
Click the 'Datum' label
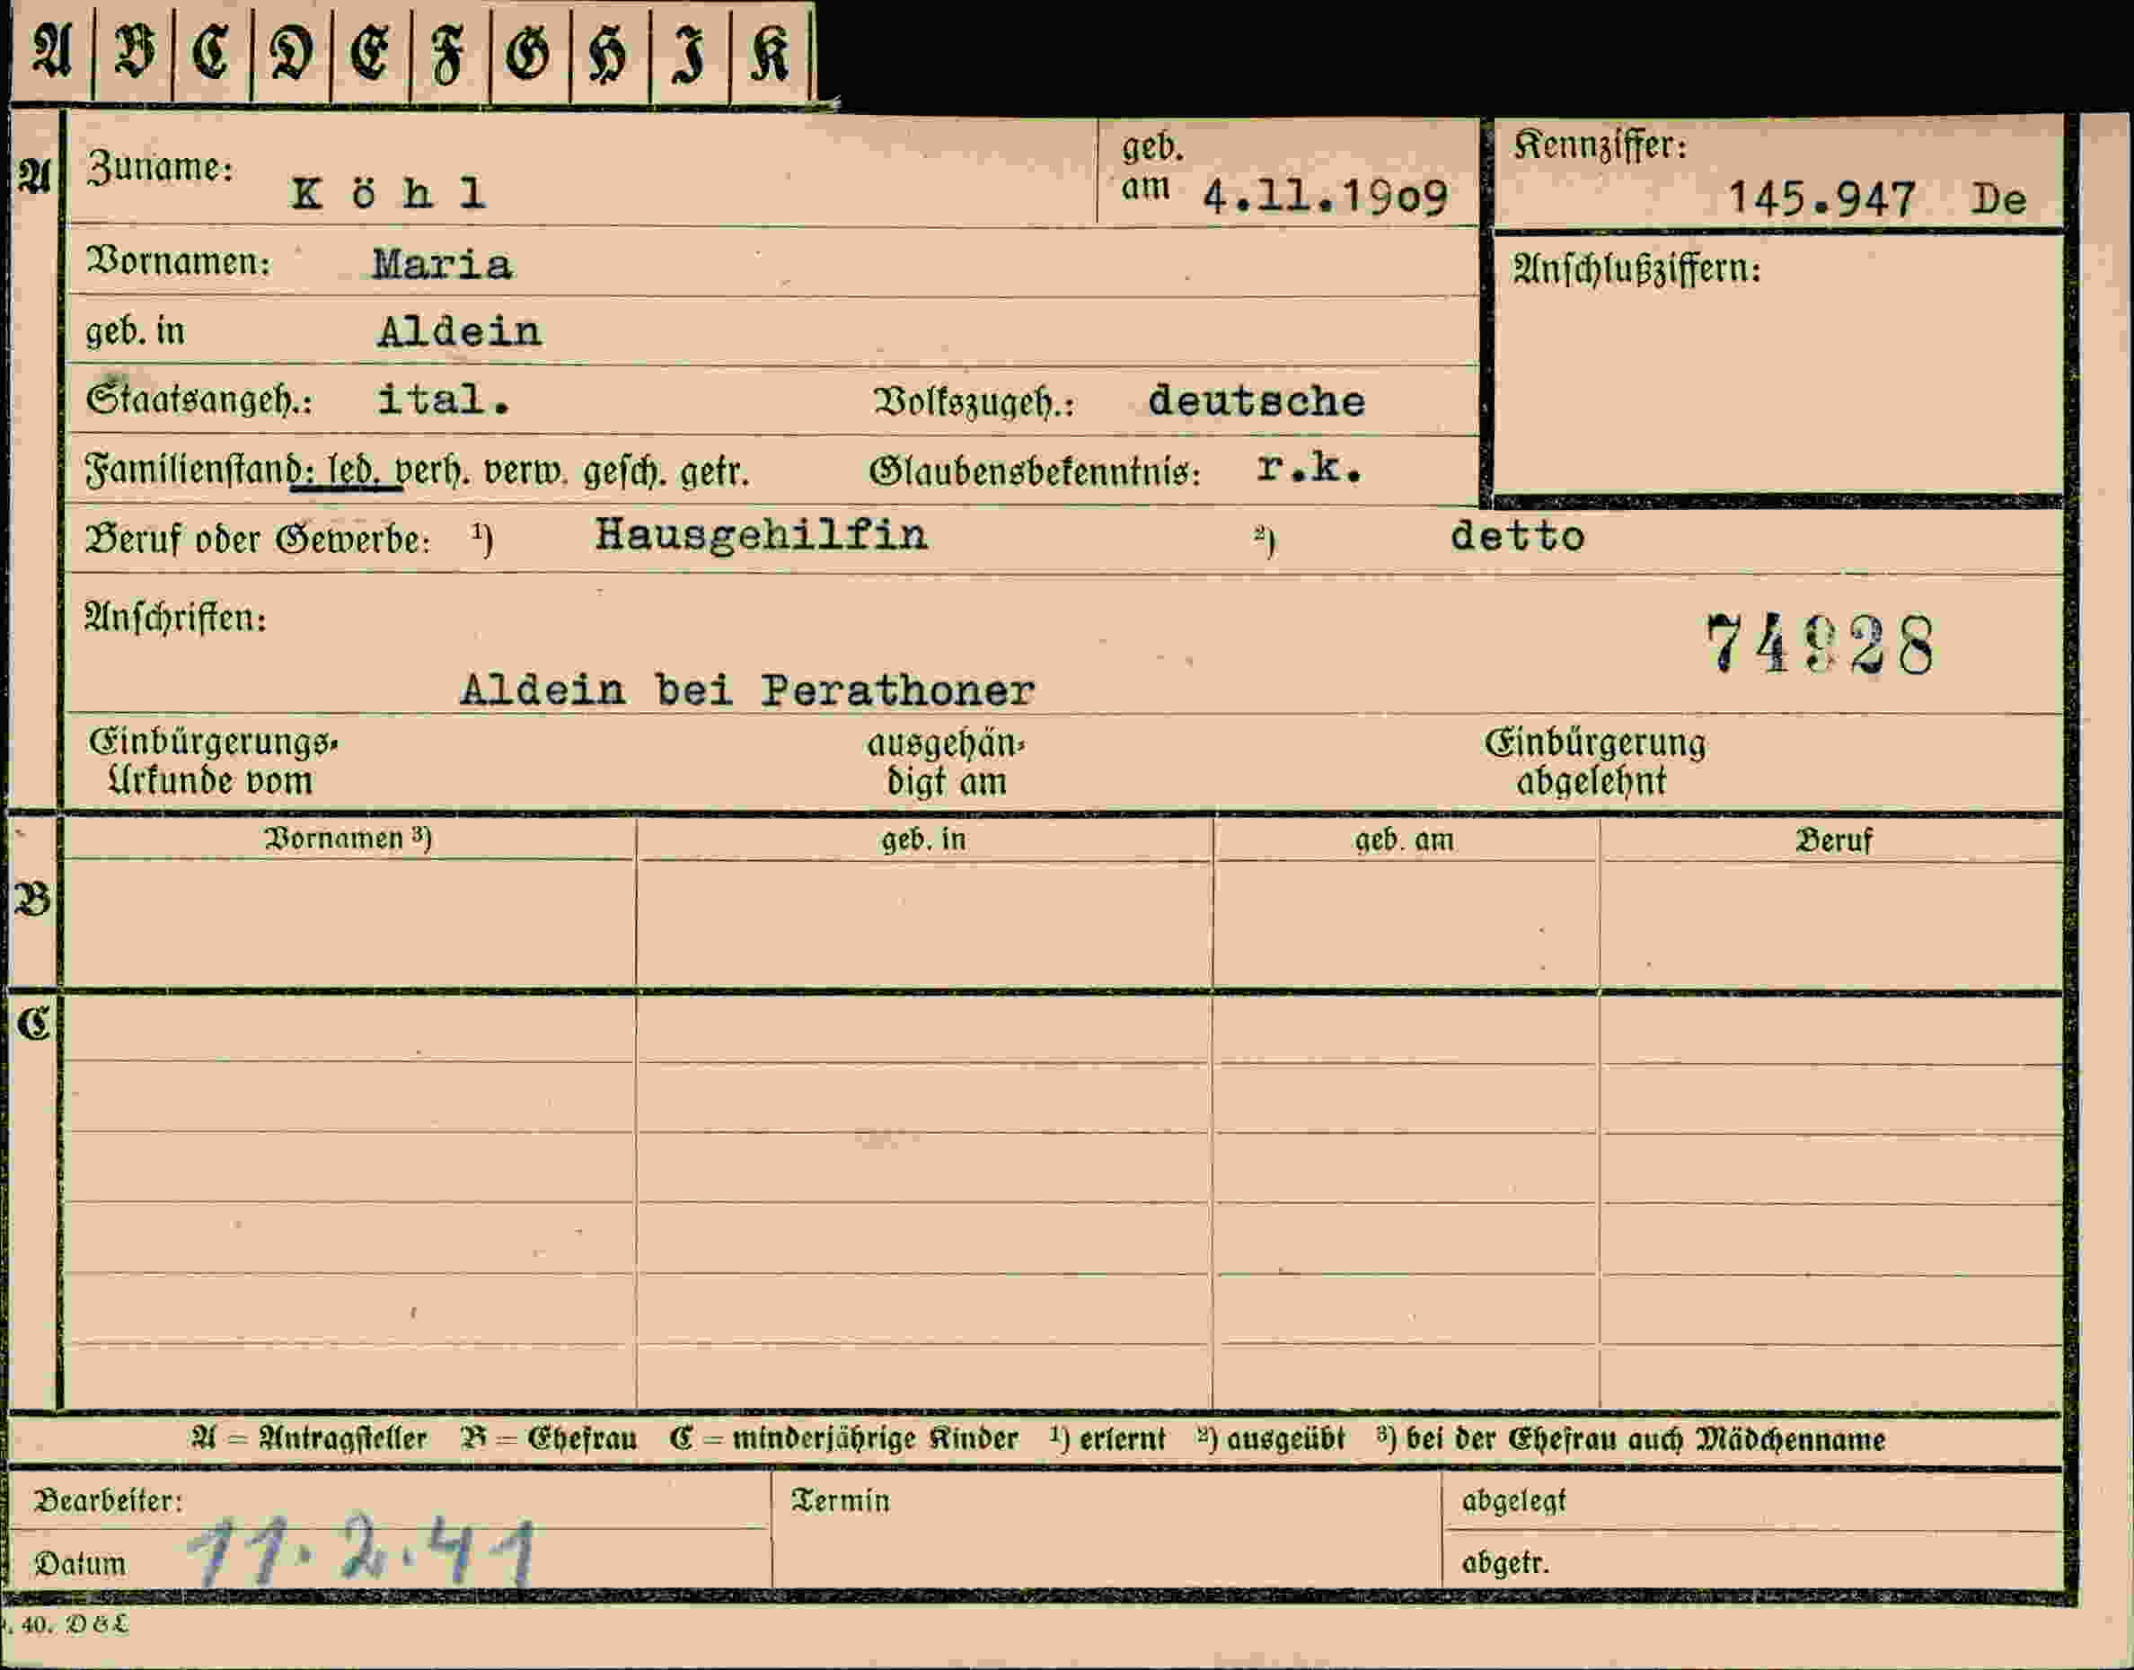(80, 1564)
